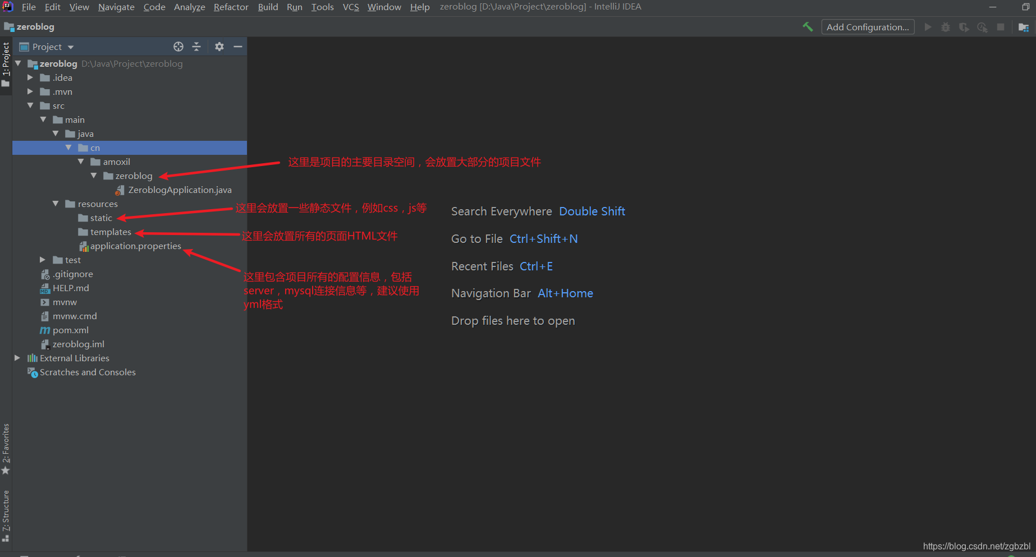Collapse the java folder arrow
This screenshot has height=557, width=1036.
click(x=56, y=134)
